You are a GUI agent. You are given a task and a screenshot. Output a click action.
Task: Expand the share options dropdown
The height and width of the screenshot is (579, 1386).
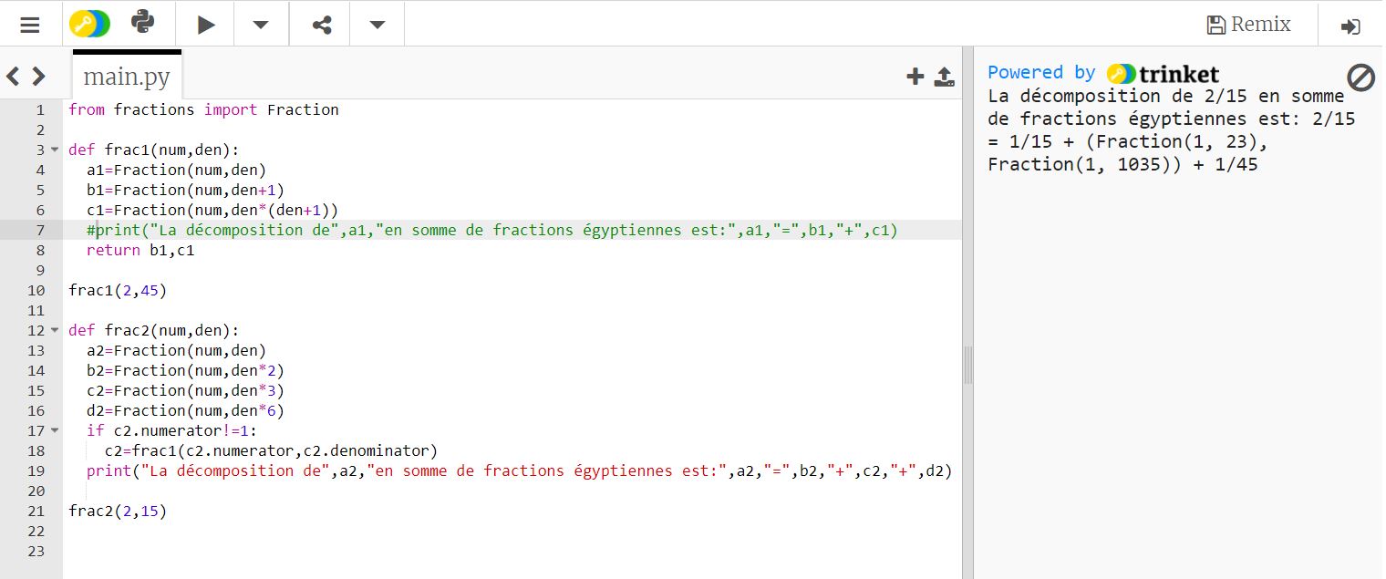(378, 25)
